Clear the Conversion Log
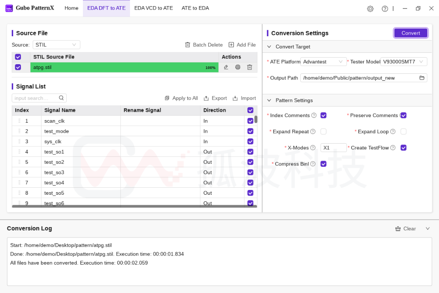The image size is (439, 293). (x=405, y=228)
